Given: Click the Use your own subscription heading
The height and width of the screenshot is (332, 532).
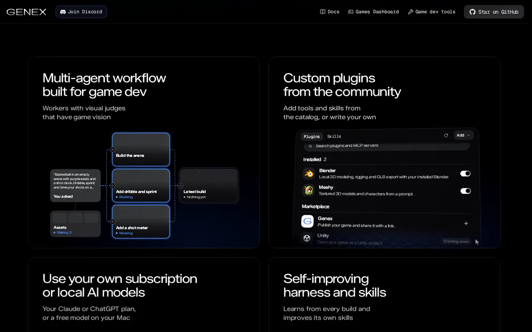Looking at the screenshot, I should pos(120,286).
